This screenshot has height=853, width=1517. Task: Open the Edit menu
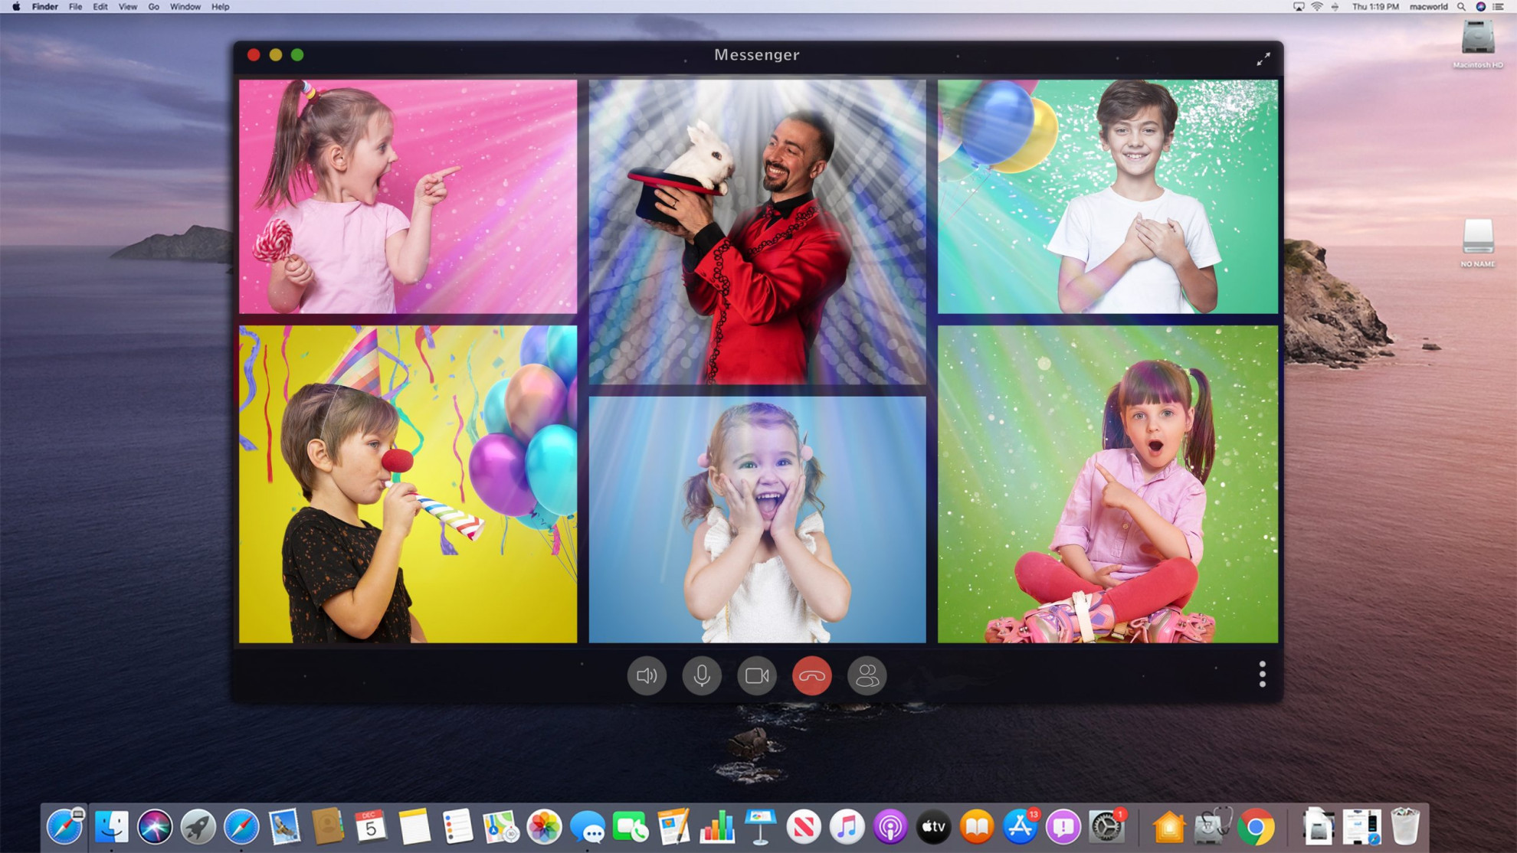point(100,7)
